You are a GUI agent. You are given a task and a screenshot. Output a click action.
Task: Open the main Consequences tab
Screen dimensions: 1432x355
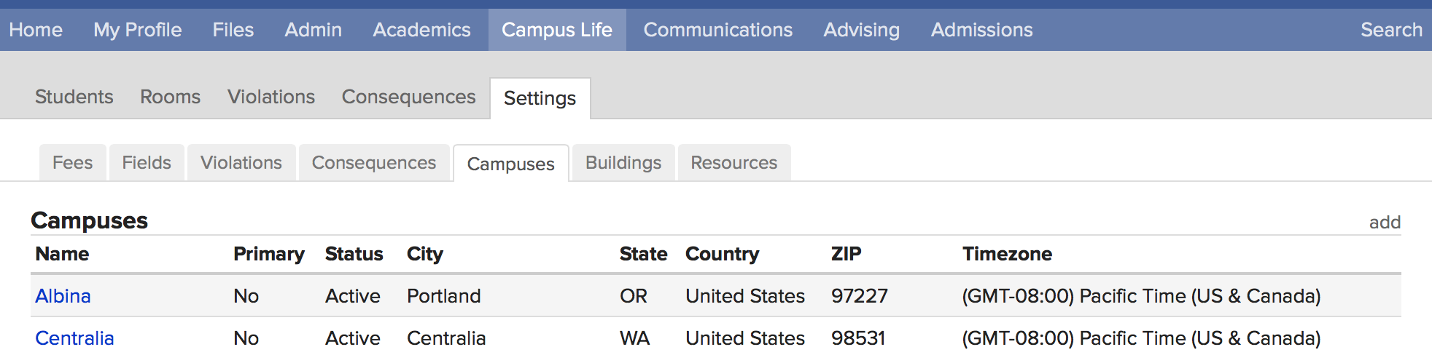[408, 97]
